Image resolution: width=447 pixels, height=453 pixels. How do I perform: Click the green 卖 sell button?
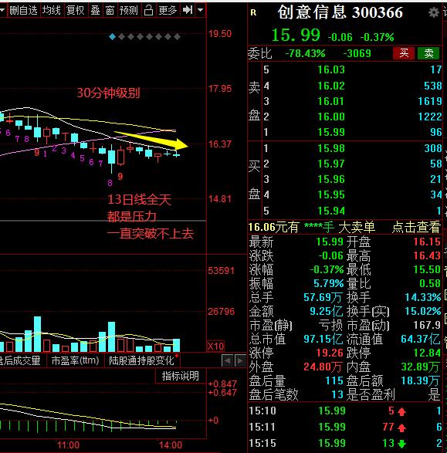(428, 53)
